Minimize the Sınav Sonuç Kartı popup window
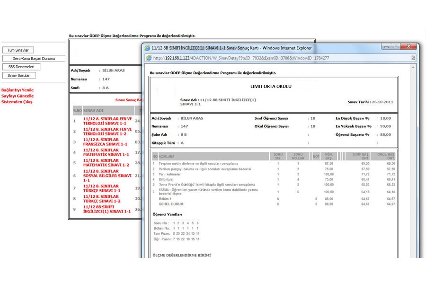The image size is (426, 284). click(386, 47)
